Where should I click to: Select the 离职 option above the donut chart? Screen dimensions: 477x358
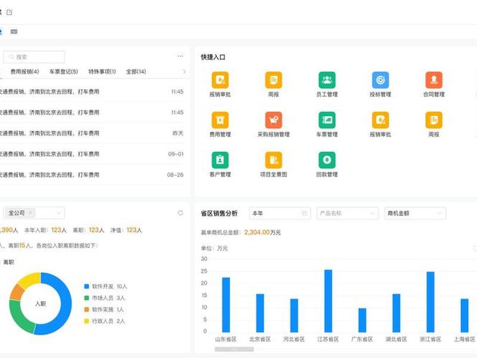point(8,262)
